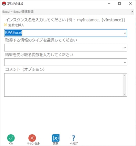
Task: Maximize the コマンドの追加 window
Action: 119,4
